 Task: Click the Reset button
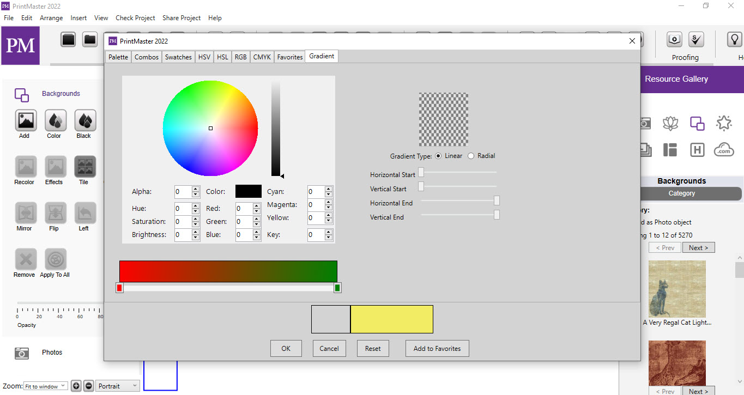373,349
